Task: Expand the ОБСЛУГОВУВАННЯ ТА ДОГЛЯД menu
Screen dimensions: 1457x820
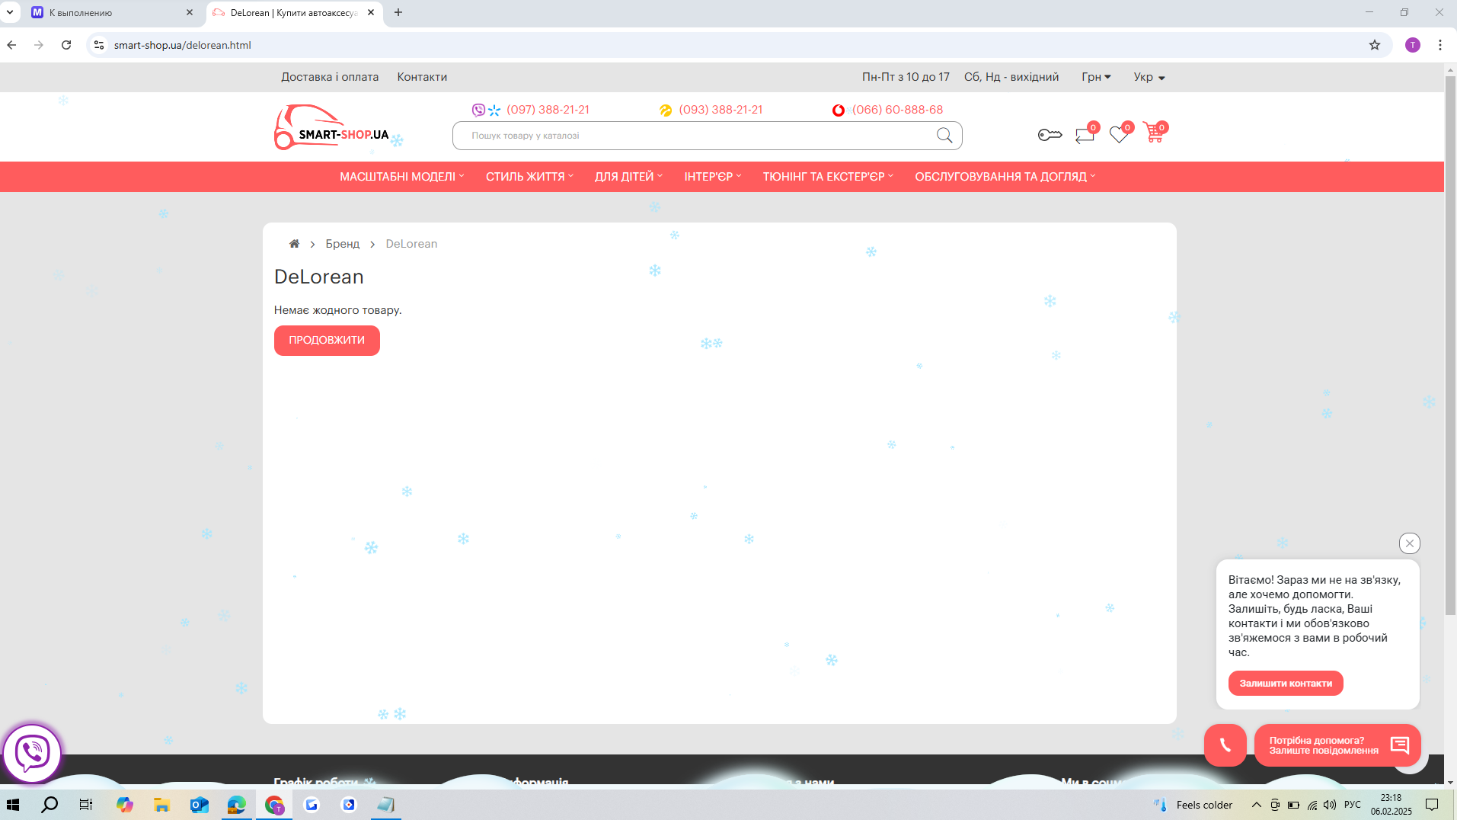Action: point(1005,177)
